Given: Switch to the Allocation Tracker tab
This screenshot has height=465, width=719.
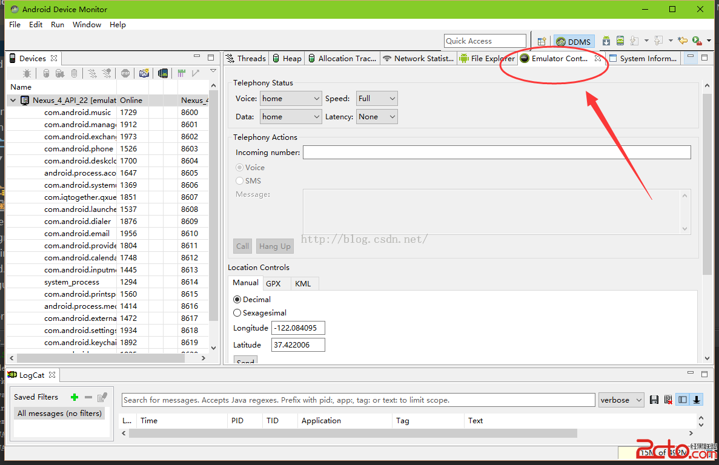Looking at the screenshot, I should [x=342, y=59].
